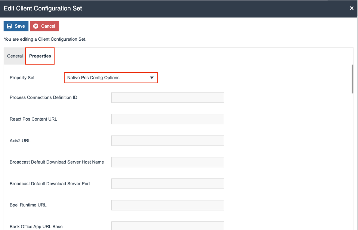Switch to the General tab

point(15,56)
